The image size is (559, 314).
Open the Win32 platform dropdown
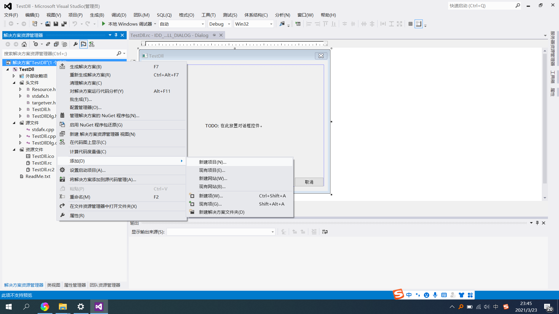(x=271, y=24)
